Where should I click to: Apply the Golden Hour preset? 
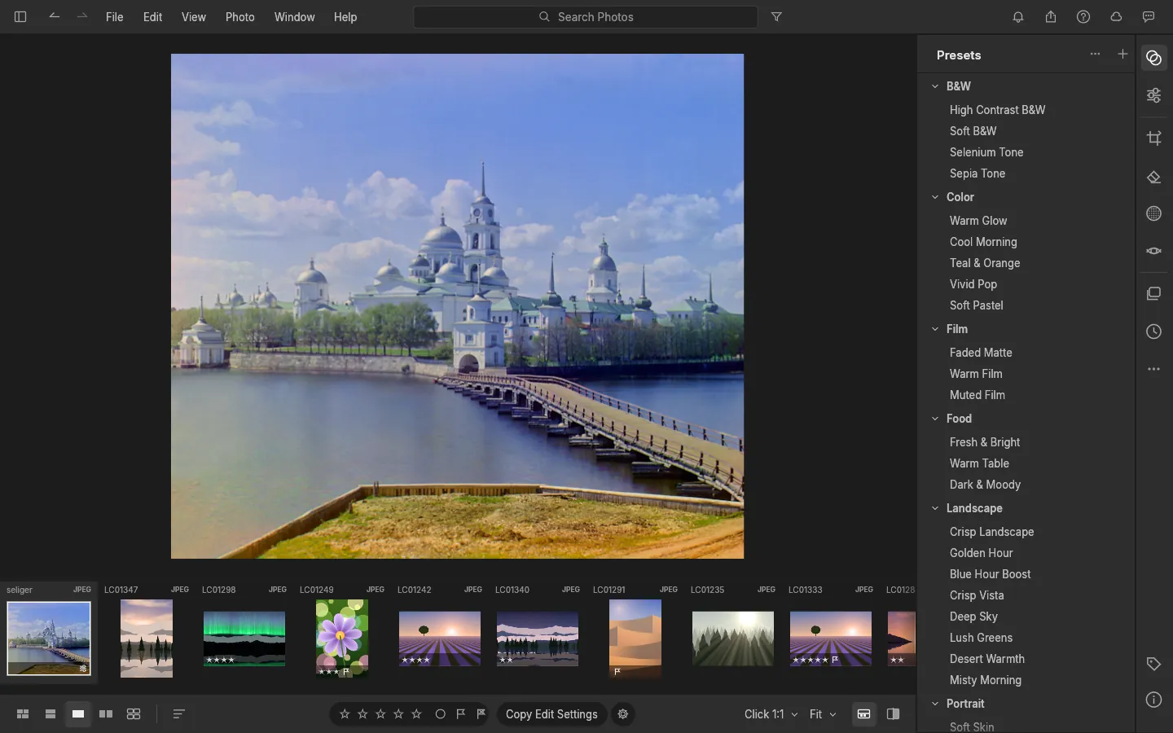[981, 553]
